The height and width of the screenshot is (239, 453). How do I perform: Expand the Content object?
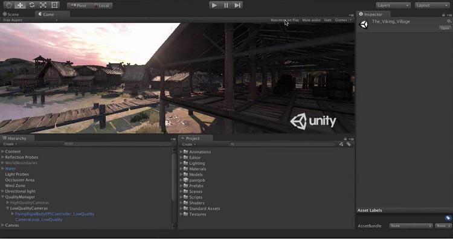[2, 151]
